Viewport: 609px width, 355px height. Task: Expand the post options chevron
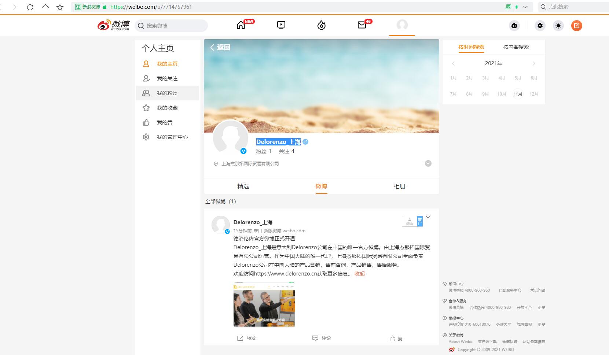coord(428,217)
